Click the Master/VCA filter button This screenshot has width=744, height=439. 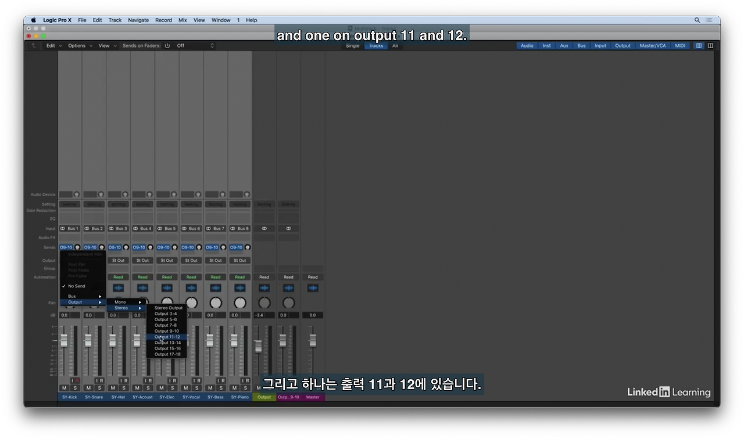653,46
